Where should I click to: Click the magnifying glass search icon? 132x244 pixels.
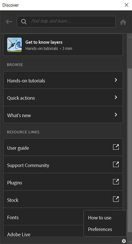coord(24,22)
